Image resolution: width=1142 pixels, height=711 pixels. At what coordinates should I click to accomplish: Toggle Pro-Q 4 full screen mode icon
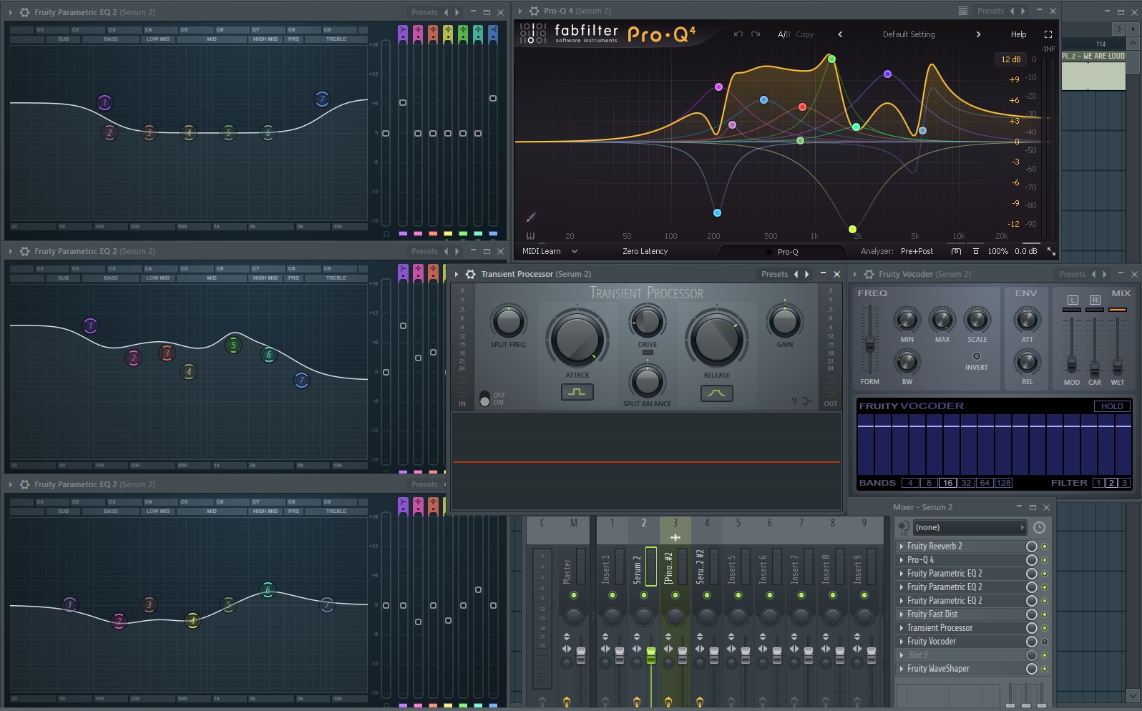click(x=1048, y=34)
